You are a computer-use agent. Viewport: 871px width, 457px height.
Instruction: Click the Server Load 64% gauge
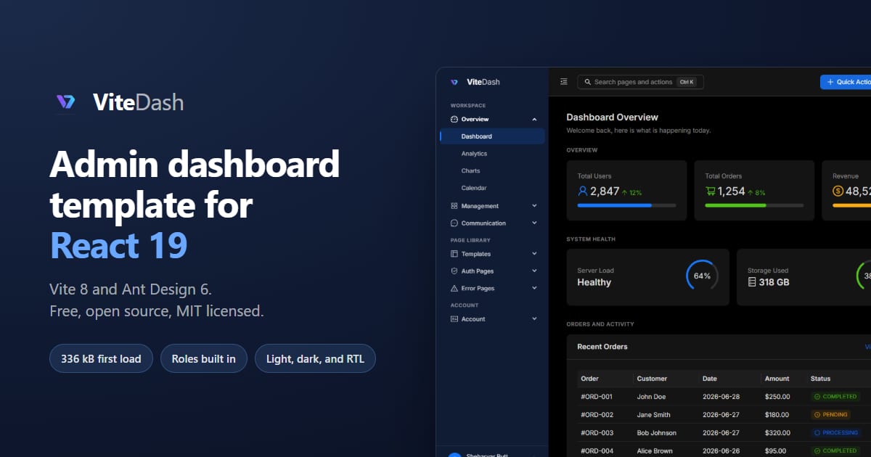[702, 276]
